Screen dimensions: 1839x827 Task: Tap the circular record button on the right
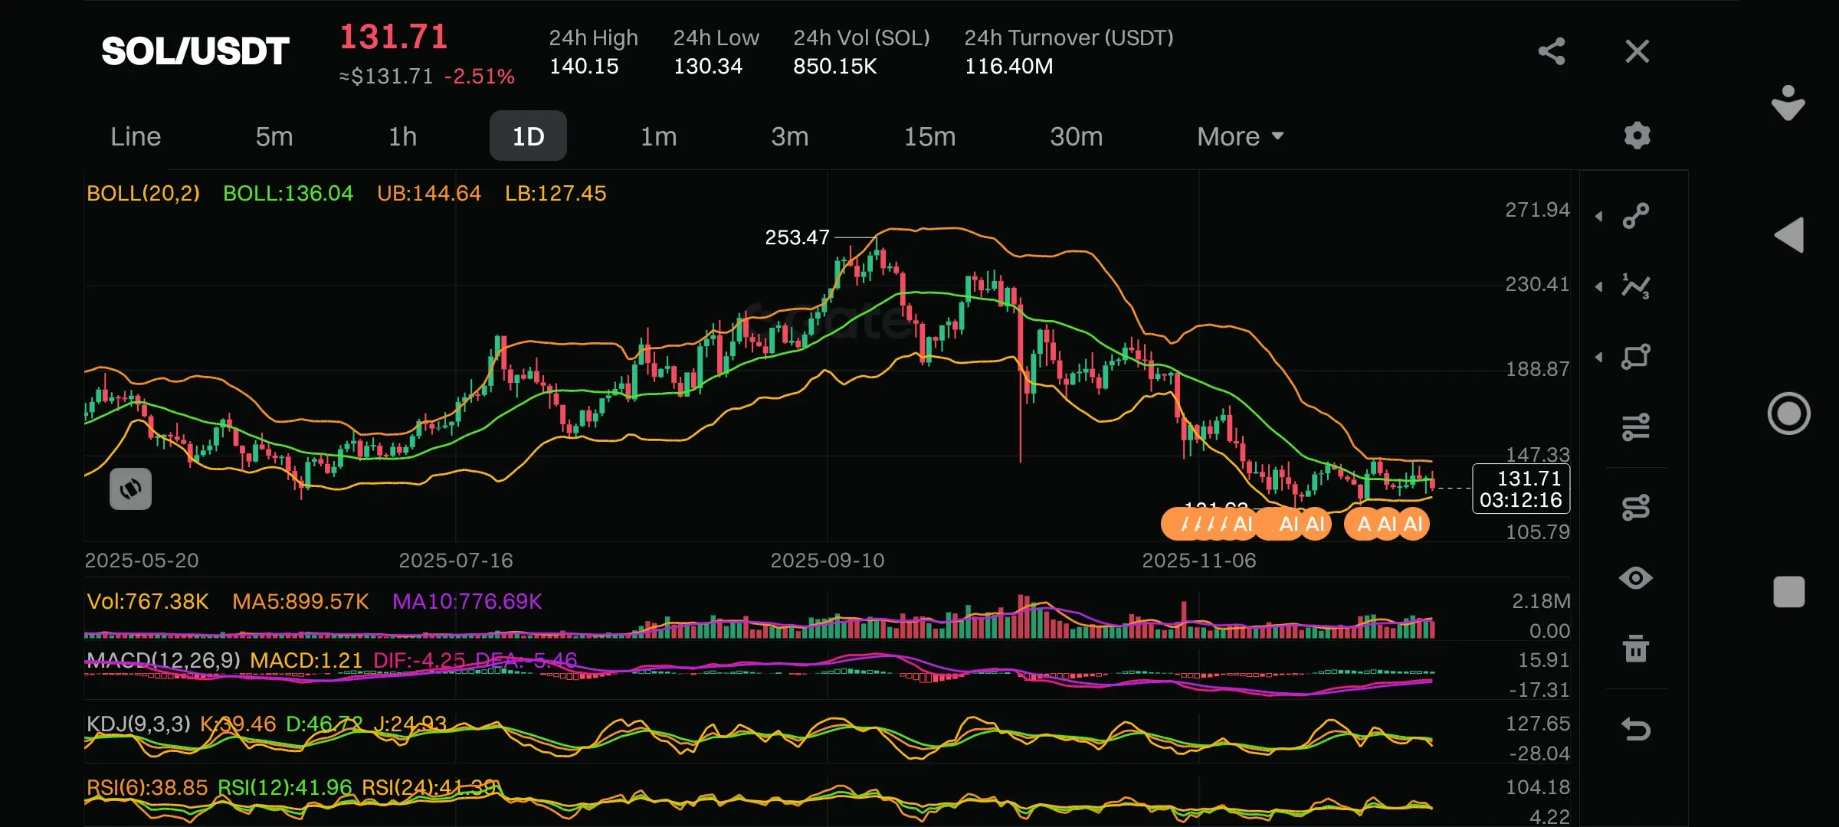tap(1788, 413)
